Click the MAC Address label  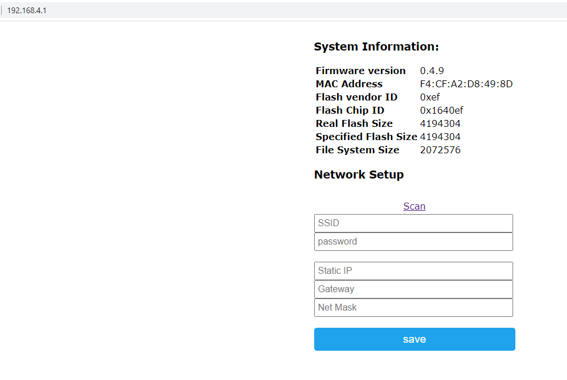(349, 84)
